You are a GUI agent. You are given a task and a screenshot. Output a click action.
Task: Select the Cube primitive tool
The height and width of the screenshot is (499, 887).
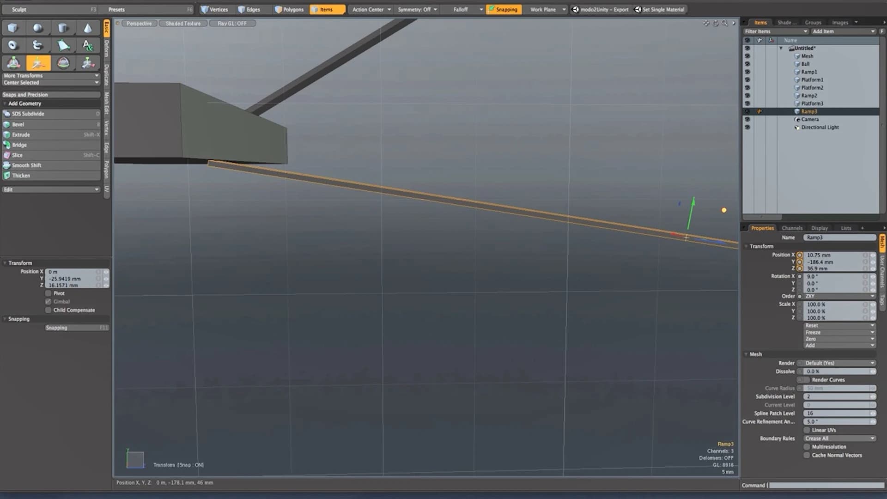coord(13,28)
